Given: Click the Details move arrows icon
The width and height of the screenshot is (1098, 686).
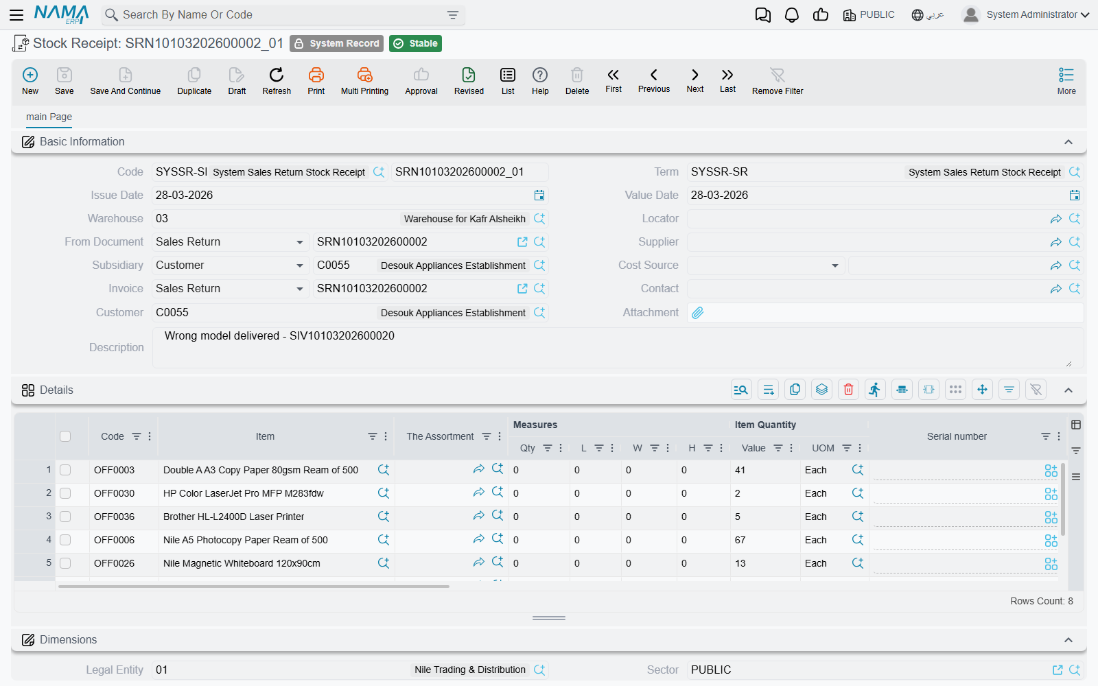Looking at the screenshot, I should [x=982, y=390].
